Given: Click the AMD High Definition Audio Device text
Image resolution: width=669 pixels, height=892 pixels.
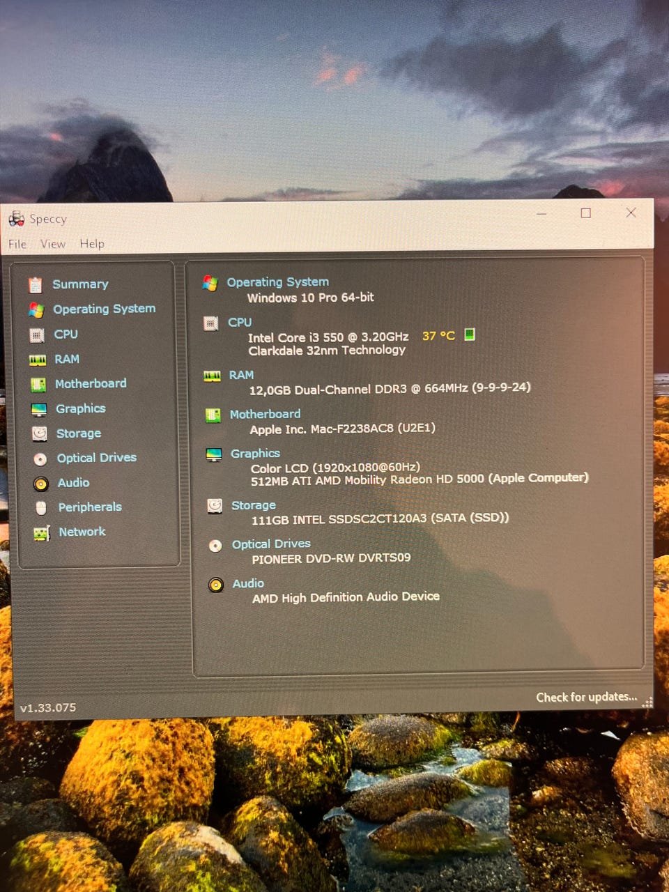Looking at the screenshot, I should (x=346, y=597).
